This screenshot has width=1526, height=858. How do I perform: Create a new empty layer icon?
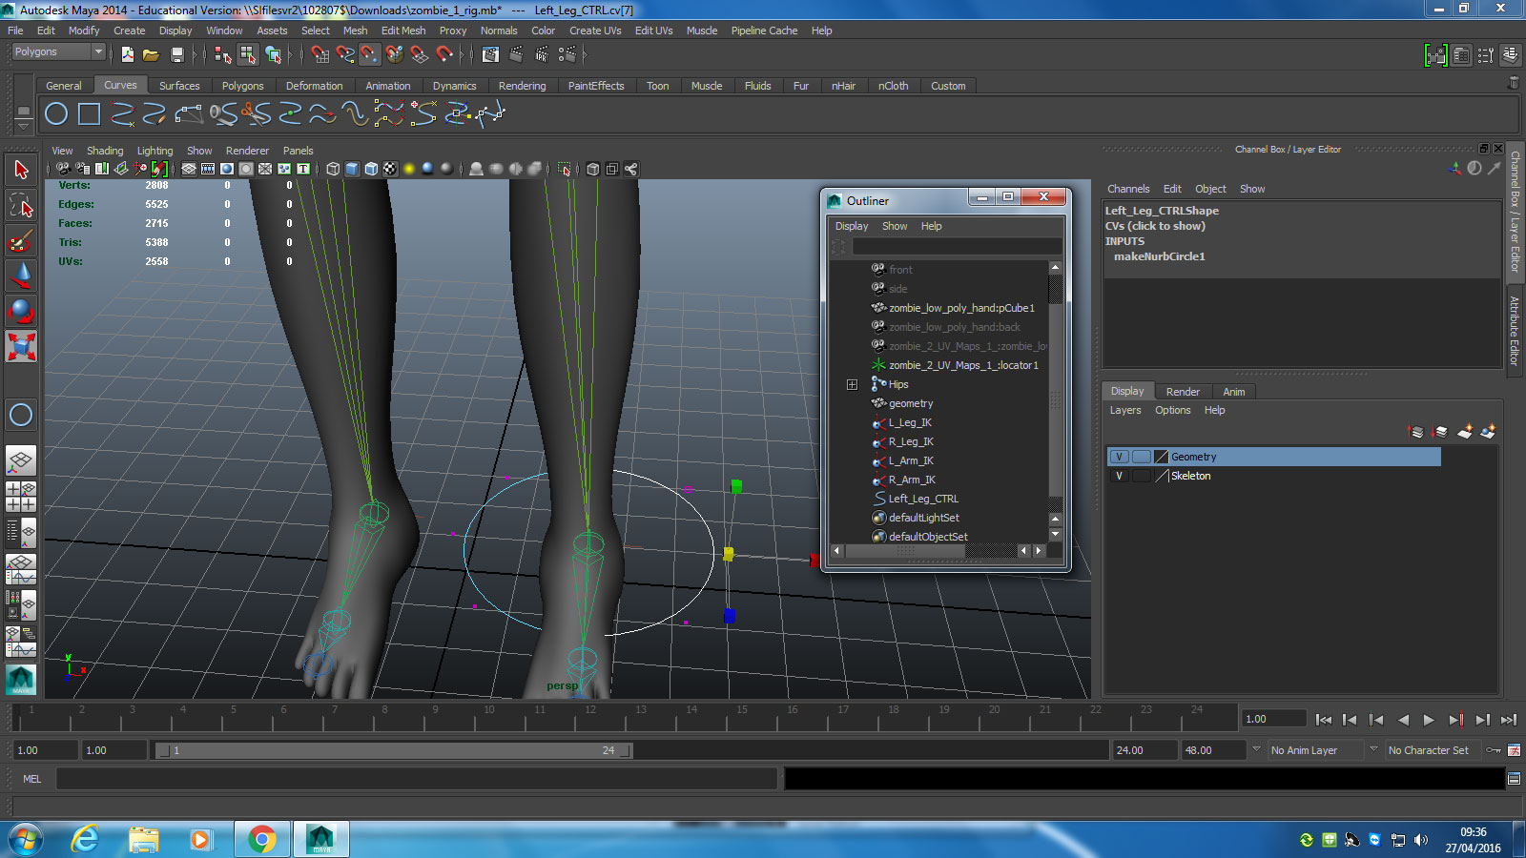pos(1465,432)
